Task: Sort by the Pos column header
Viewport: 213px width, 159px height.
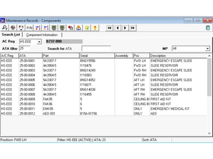Action: click(141, 56)
